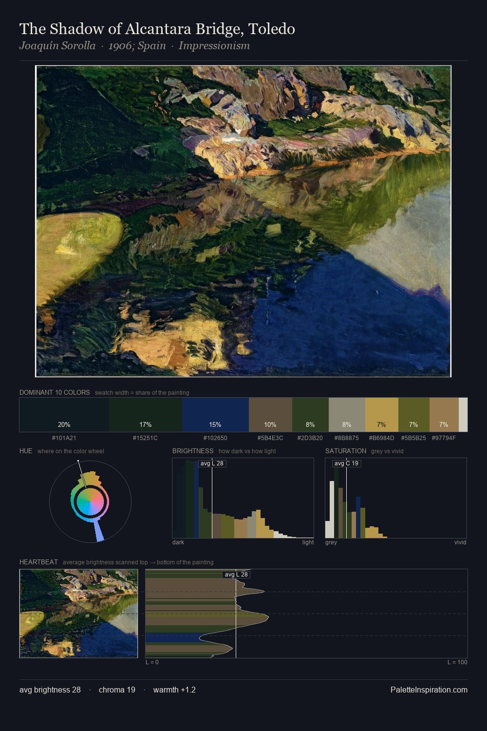This screenshot has width=487, height=731.
Task: Select the #5B5B25 olive swatch
Action: pyautogui.click(x=414, y=415)
